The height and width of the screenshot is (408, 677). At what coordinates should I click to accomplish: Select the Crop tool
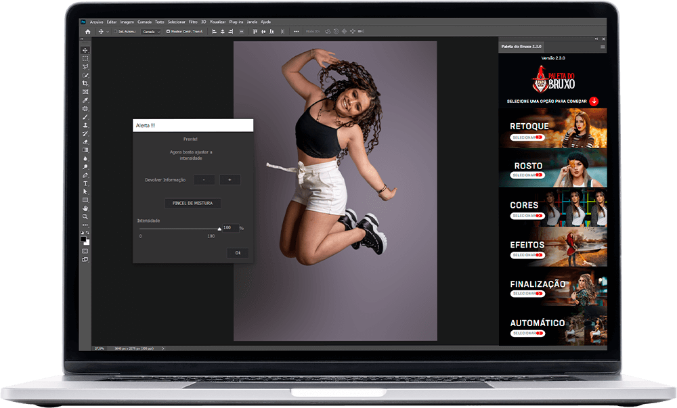click(85, 83)
